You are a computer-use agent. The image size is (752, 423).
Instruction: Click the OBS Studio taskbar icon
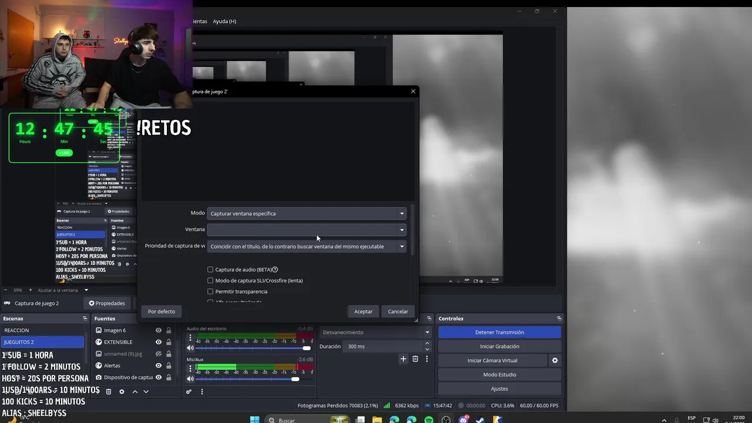click(446, 419)
